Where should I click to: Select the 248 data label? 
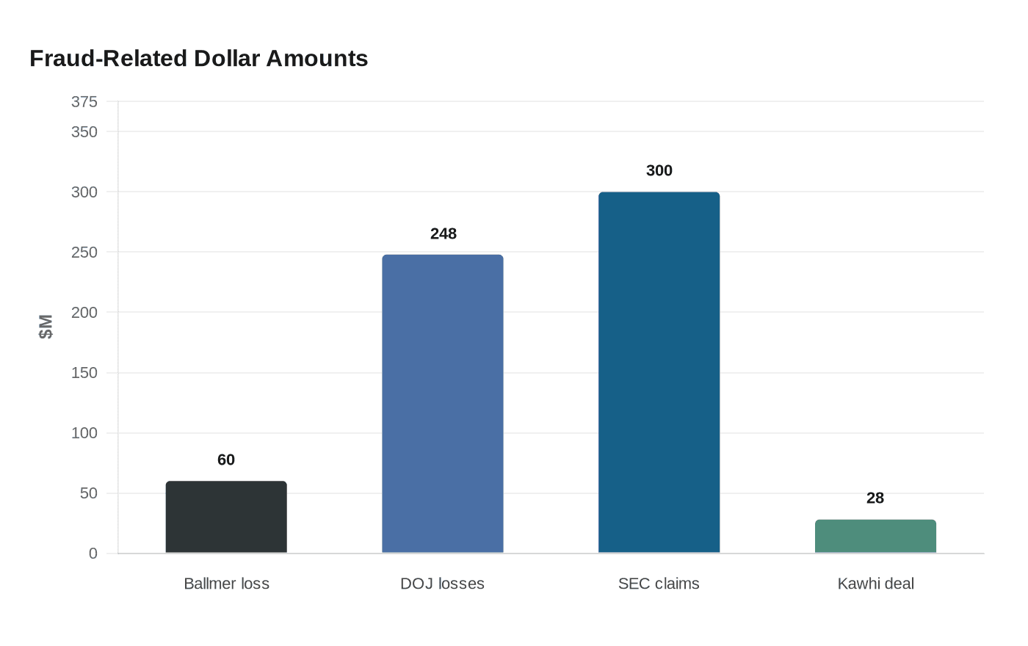click(443, 233)
